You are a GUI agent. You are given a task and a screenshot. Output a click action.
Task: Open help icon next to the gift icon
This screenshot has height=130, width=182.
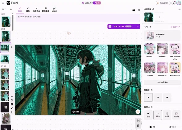139,10
